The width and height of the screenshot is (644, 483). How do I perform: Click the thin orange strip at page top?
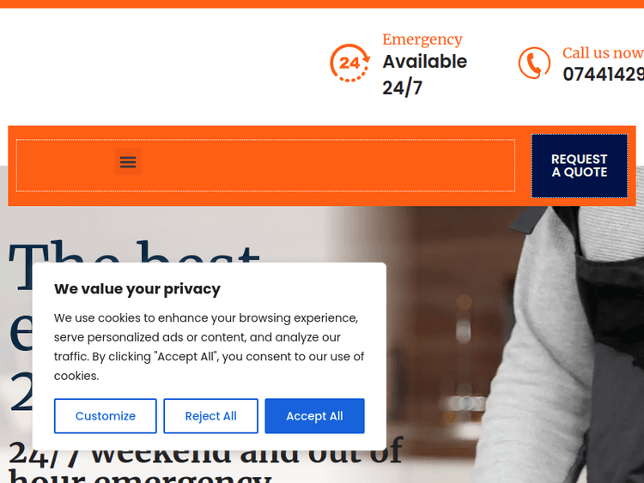point(322,3)
